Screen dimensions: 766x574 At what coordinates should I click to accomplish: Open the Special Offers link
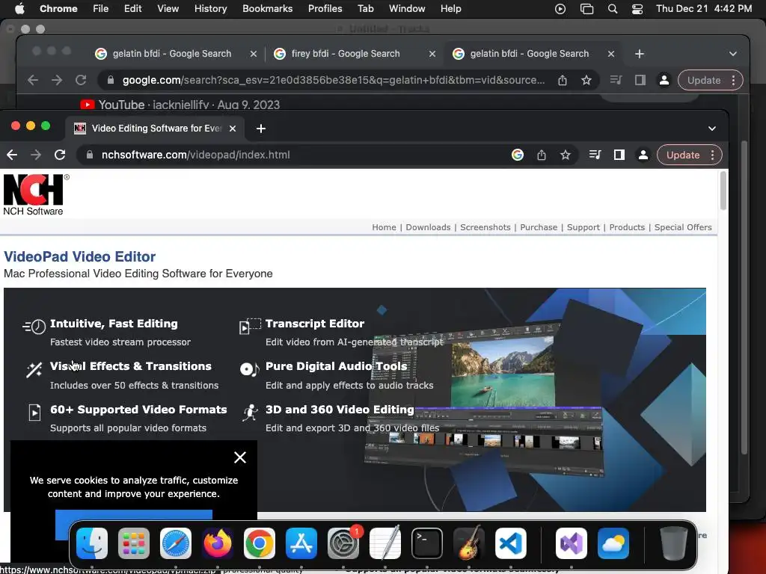point(683,227)
